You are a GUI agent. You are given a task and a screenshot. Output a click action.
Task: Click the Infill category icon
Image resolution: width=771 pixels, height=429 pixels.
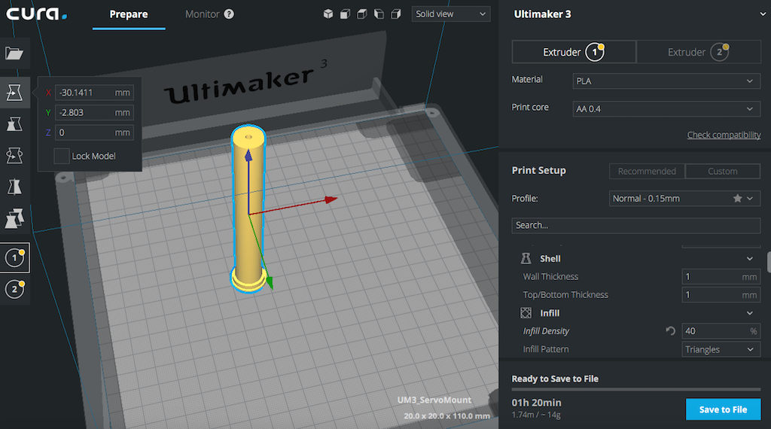526,313
